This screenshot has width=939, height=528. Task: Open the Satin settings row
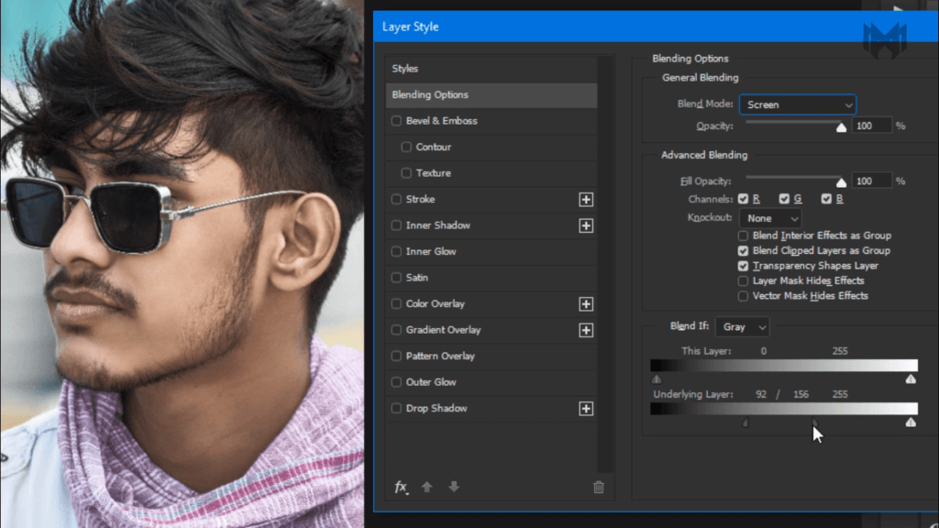click(x=492, y=278)
